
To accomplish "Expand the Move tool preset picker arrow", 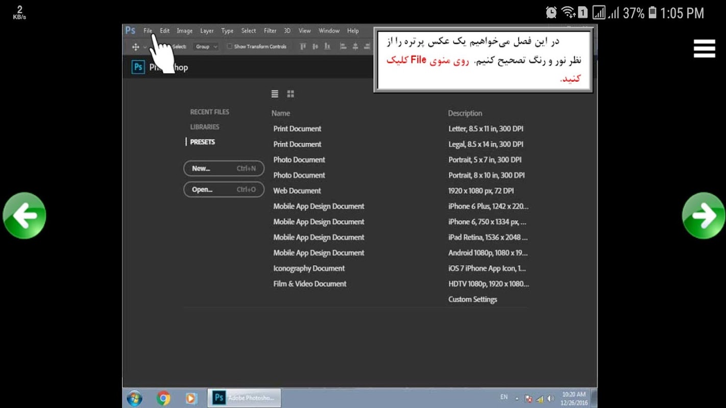I will [145, 47].
